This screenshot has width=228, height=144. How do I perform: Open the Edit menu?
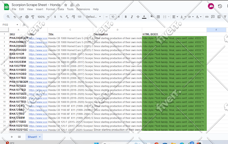(21, 9)
